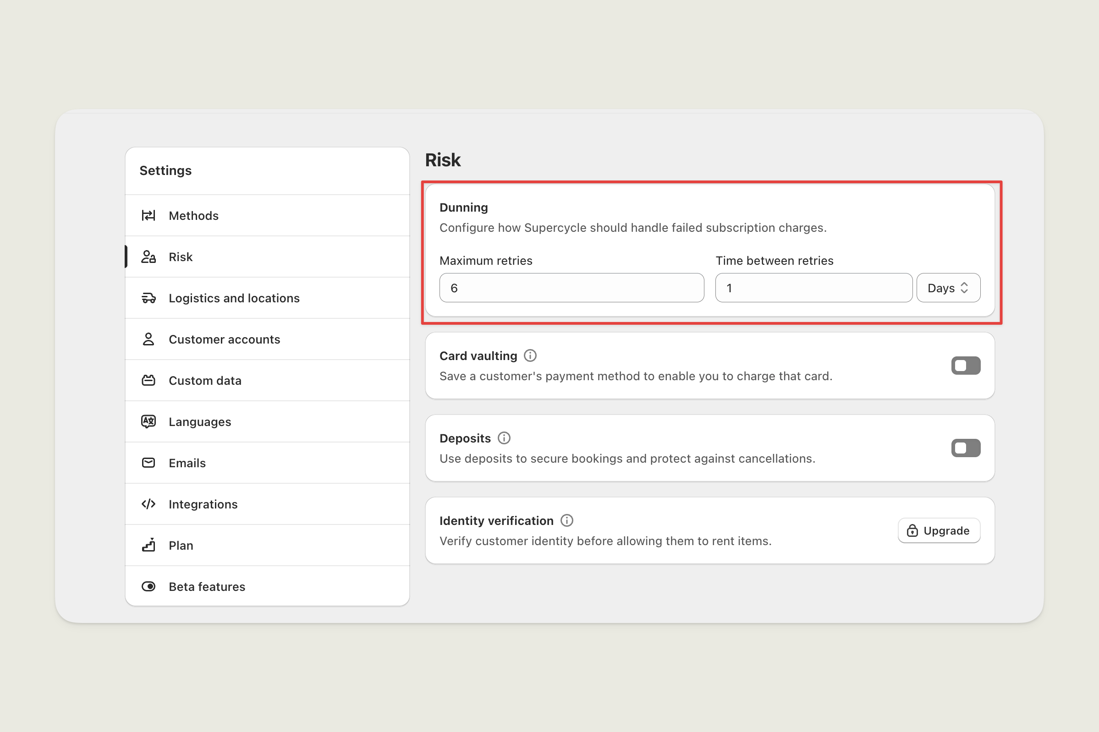
Task: Click the Upgrade button for Identity verification
Action: [938, 531]
